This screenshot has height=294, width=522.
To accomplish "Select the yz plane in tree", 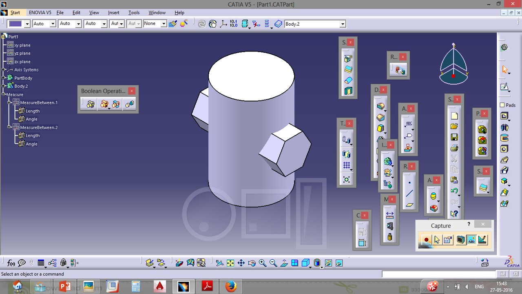I will point(22,53).
